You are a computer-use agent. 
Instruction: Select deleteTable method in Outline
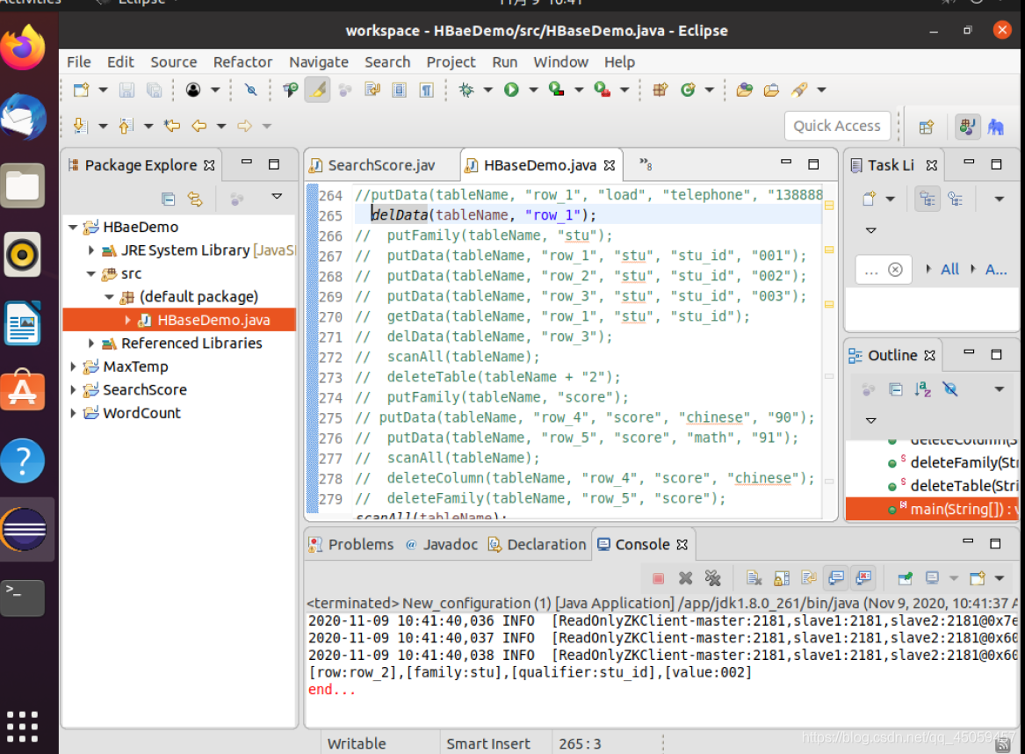[954, 486]
